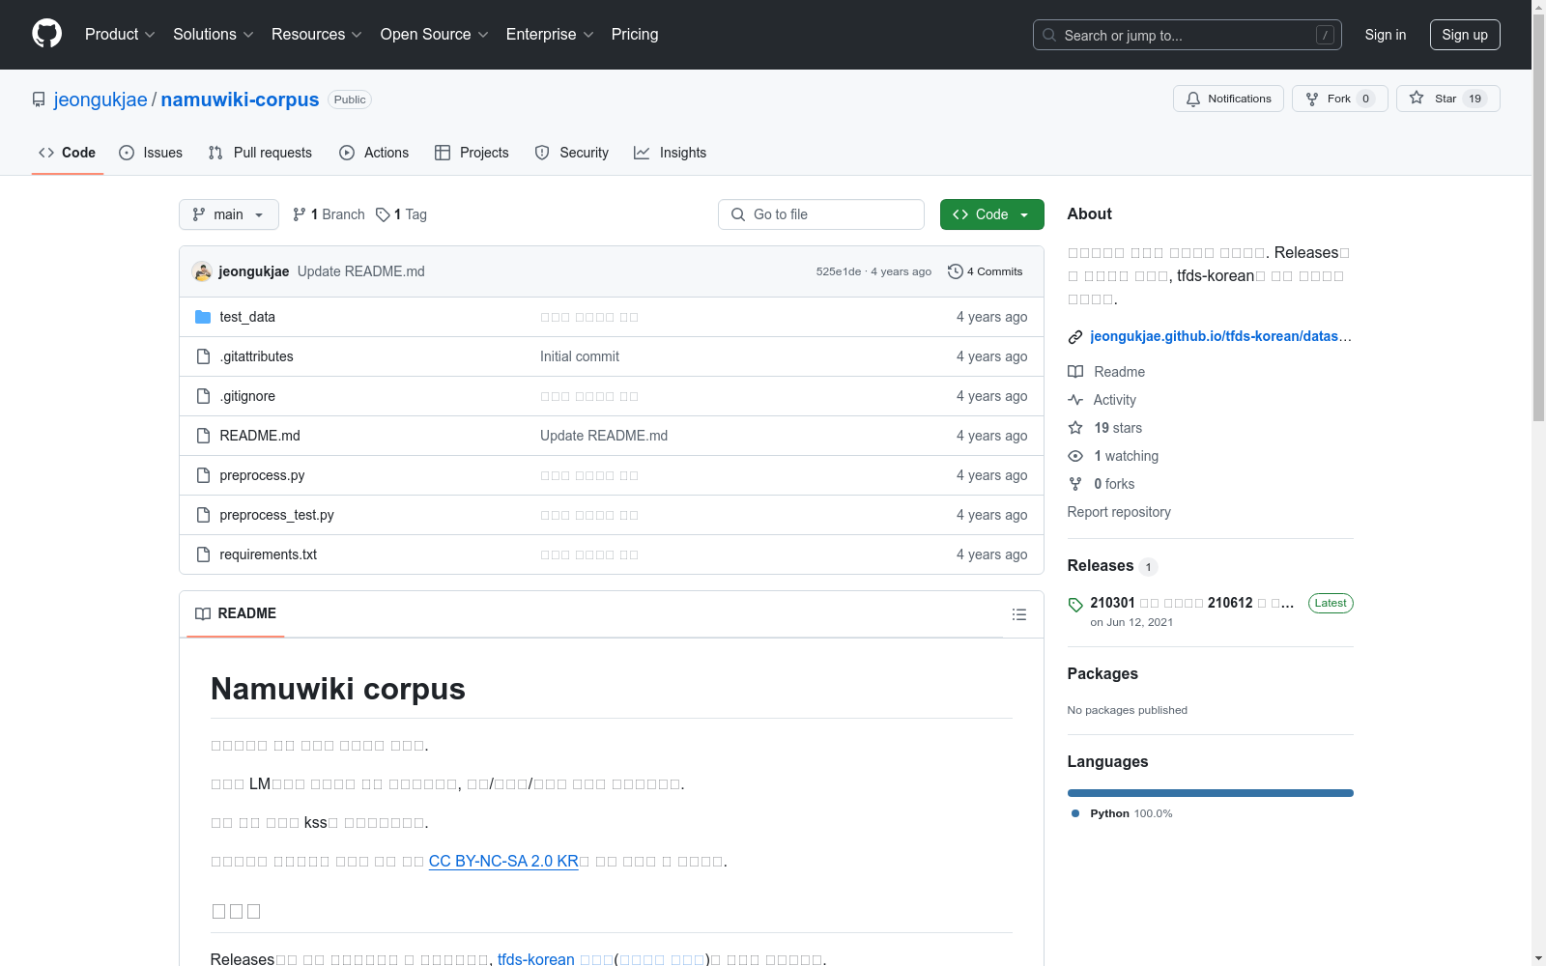Image resolution: width=1546 pixels, height=966 pixels.
Task: Click the test_data folder icon
Action: (203, 317)
